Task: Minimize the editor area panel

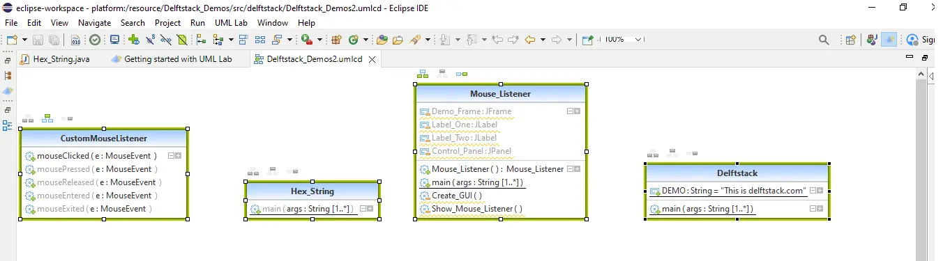Action: (x=909, y=57)
